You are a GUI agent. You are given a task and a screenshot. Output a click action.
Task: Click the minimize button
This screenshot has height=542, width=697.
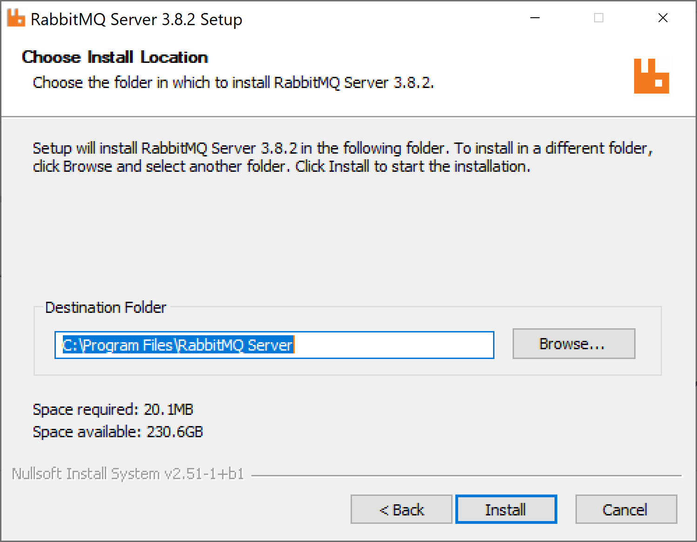point(534,18)
